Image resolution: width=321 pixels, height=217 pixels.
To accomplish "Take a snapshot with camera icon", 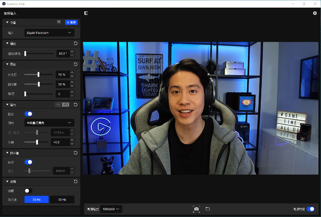I will tap(196, 209).
